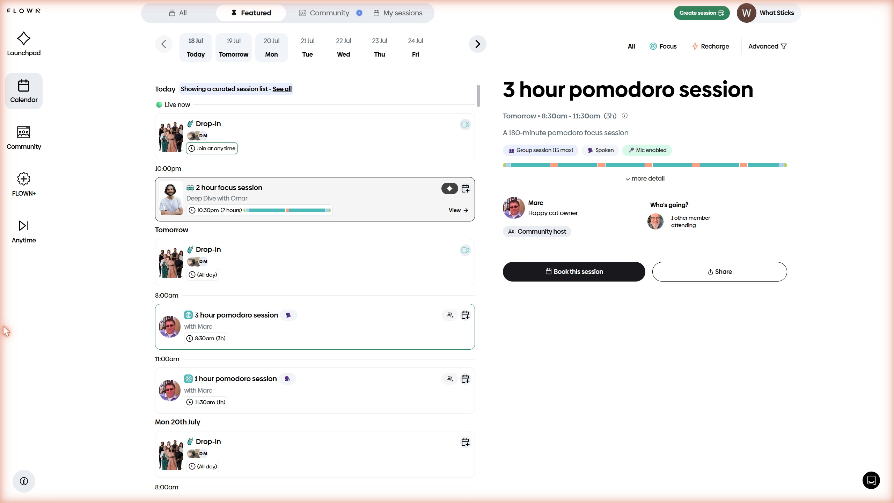The width and height of the screenshot is (894, 503).
Task: Select 22 Jul Wed date
Action: (x=343, y=48)
